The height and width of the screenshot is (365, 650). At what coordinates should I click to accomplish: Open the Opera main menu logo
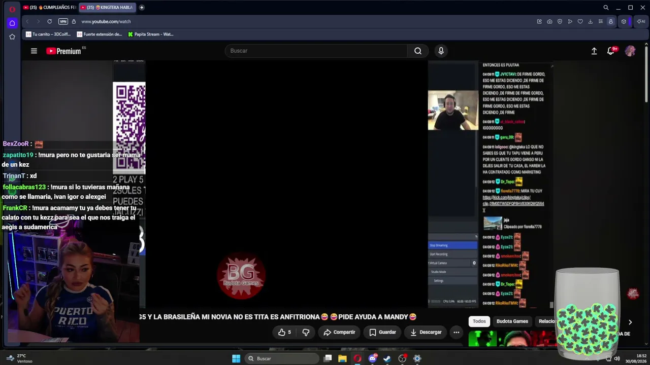[12, 9]
